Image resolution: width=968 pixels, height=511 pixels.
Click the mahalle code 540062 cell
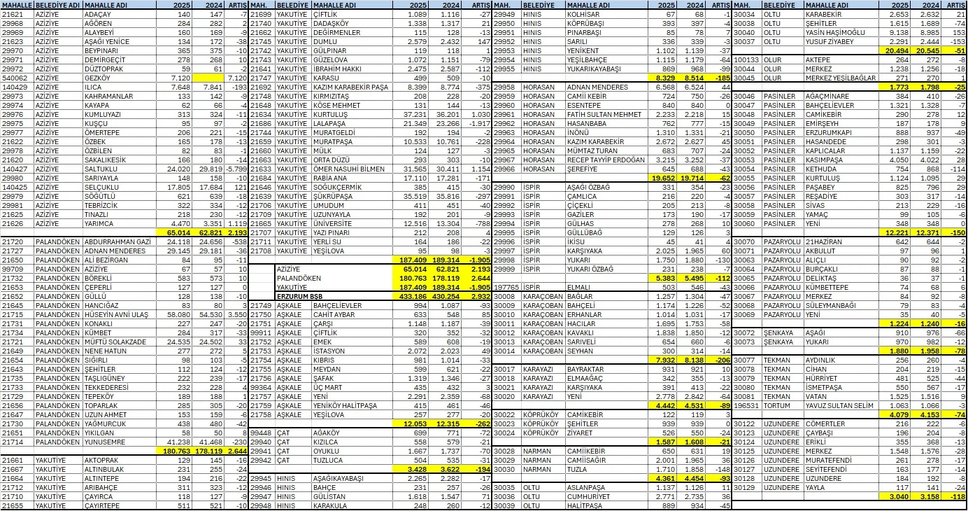click(17, 78)
